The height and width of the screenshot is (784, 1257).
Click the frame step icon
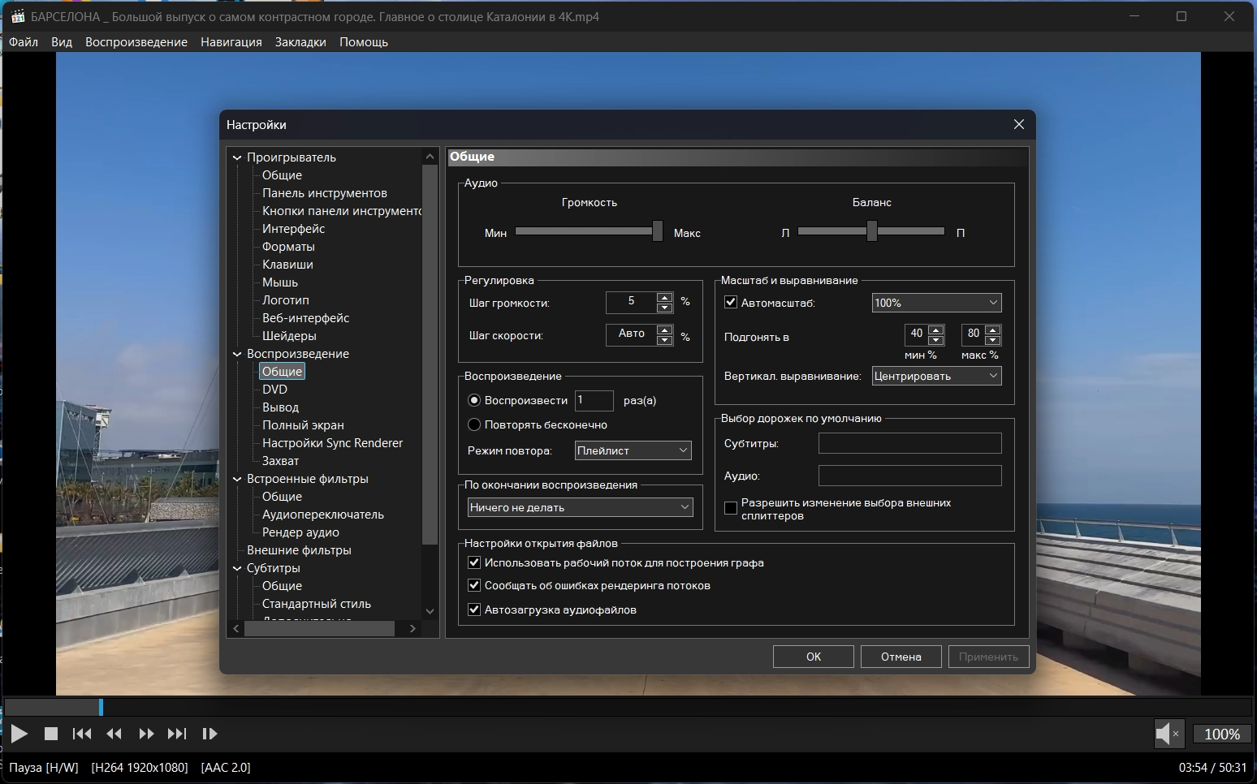[x=209, y=734]
